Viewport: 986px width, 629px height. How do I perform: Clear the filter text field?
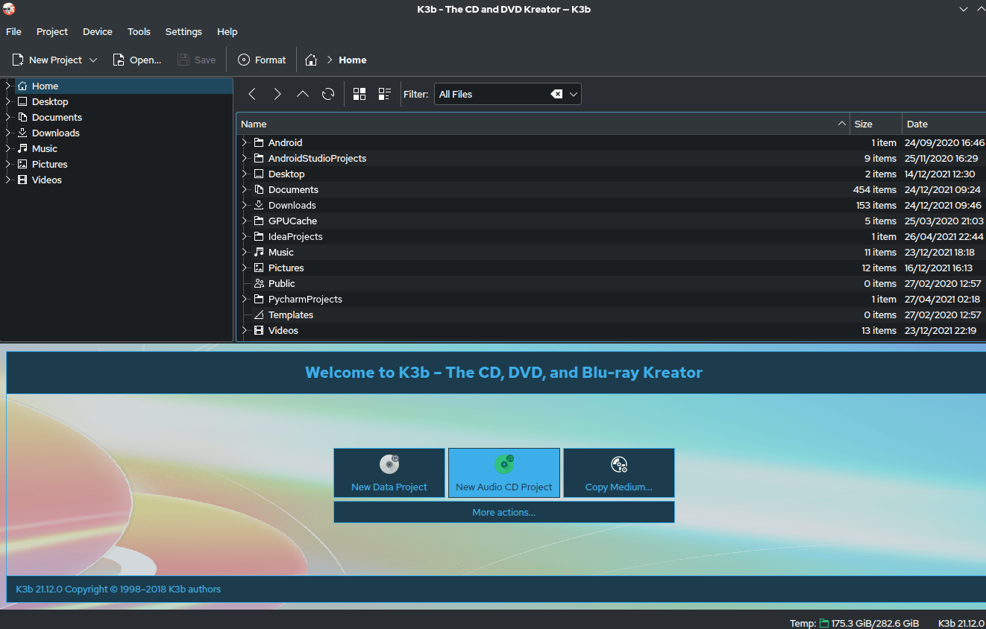[556, 94]
